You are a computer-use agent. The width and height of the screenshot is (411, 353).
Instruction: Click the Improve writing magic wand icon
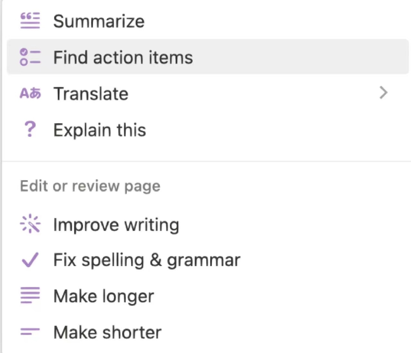coord(30,224)
